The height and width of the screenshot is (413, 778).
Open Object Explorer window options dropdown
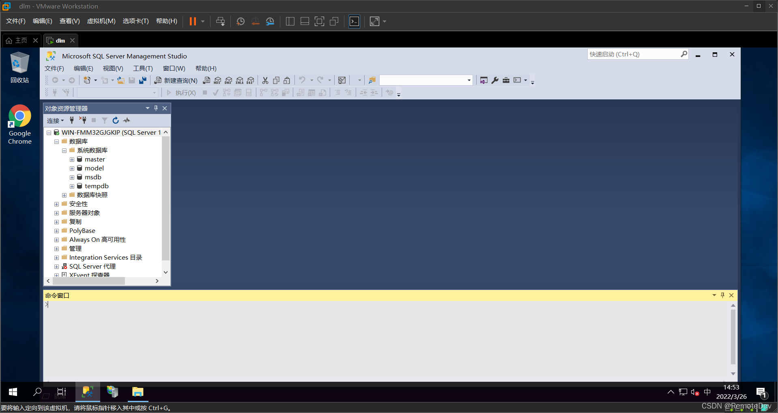click(x=148, y=108)
